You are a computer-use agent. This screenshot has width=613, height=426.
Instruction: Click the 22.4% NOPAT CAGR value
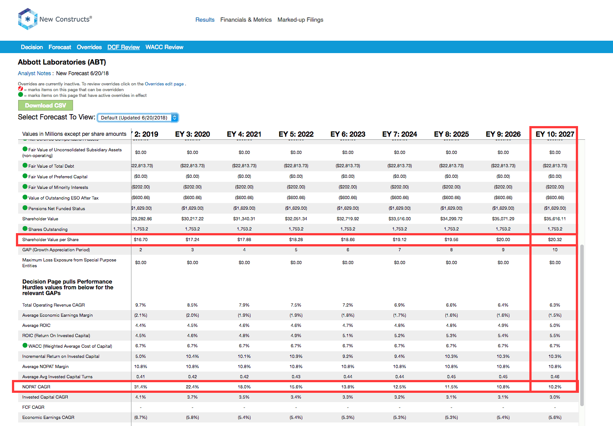pos(193,387)
